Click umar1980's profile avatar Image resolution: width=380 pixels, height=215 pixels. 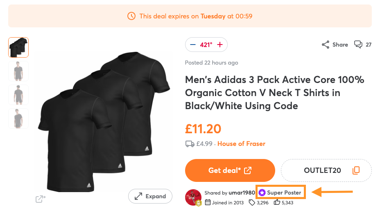coord(193,197)
